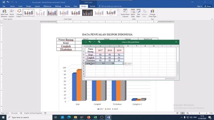Click Switch Row/Column icon
214x120 pixels.
coord(125,13)
